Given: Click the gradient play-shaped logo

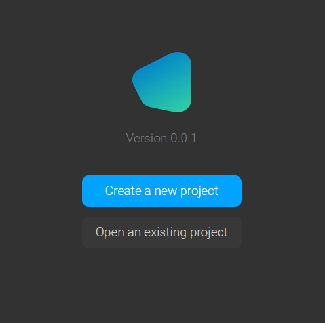Looking at the screenshot, I should (x=162, y=82).
